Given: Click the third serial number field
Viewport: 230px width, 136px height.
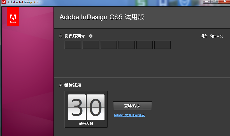Looking at the screenshot, I should click(109, 45).
